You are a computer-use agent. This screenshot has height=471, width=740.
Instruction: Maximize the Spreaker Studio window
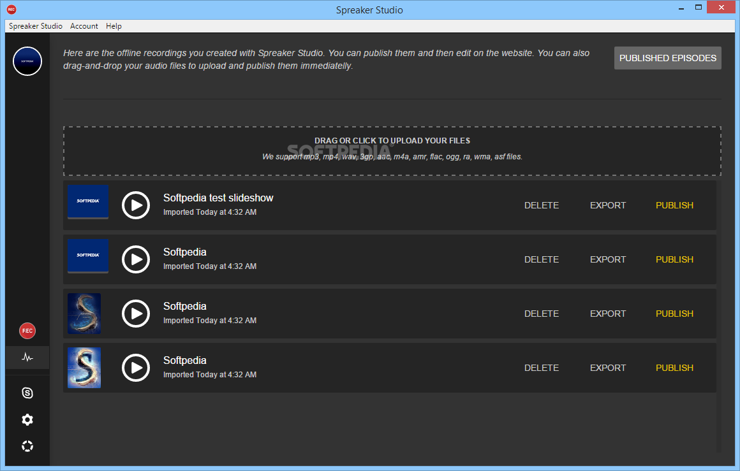point(699,7)
